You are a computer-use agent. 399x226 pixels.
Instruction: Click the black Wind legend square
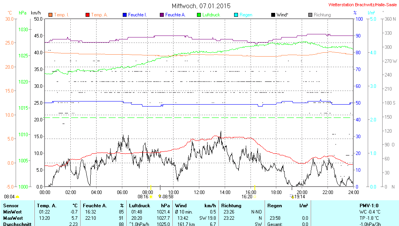click(x=273, y=15)
